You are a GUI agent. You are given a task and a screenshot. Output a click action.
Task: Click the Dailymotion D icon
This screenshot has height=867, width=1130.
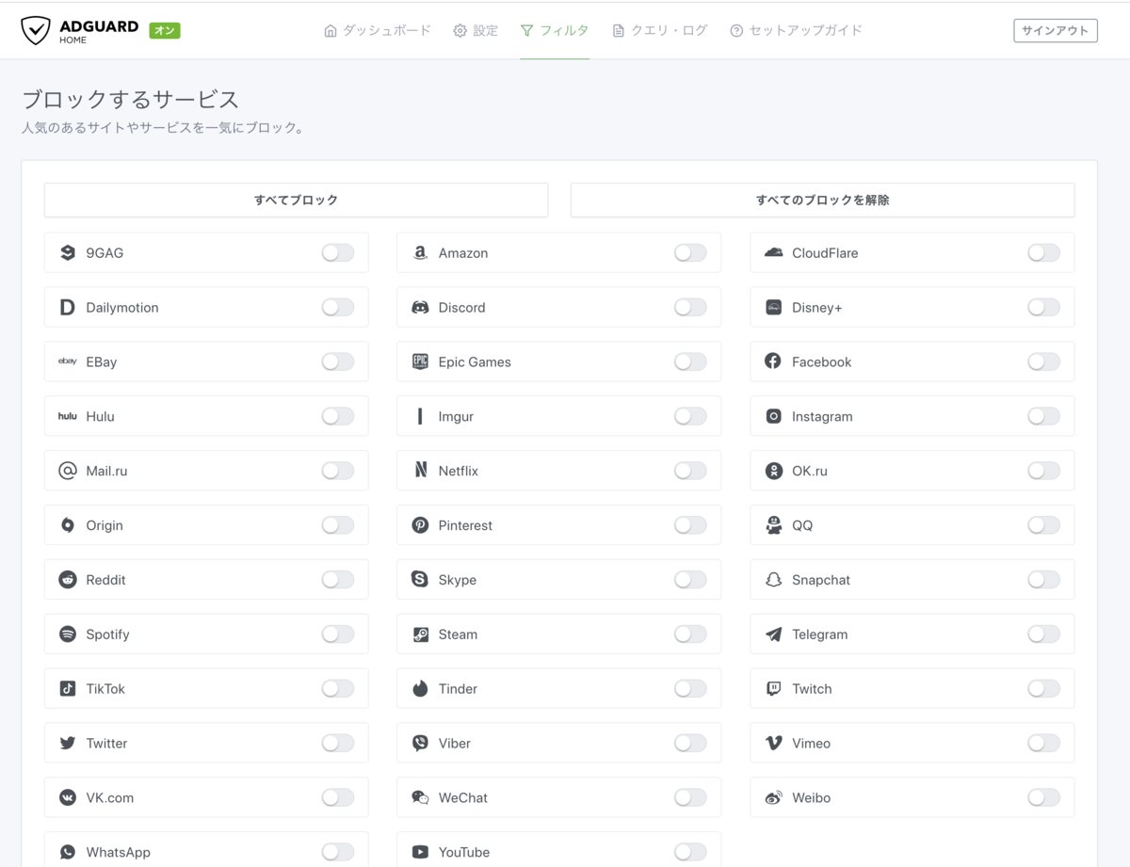coord(68,307)
